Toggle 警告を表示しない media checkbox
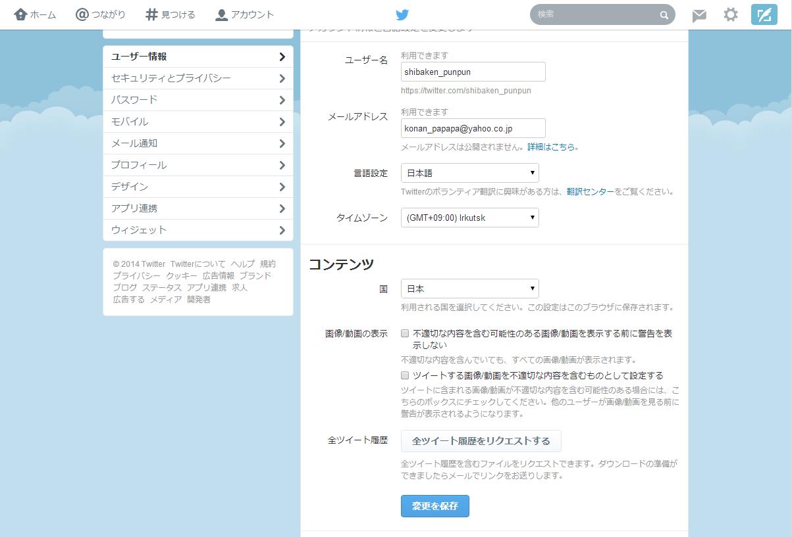Image resolution: width=792 pixels, height=537 pixels. point(405,333)
